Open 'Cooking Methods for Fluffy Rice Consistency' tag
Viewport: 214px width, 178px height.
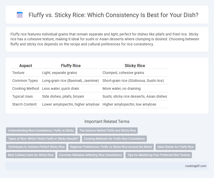tap(114, 139)
